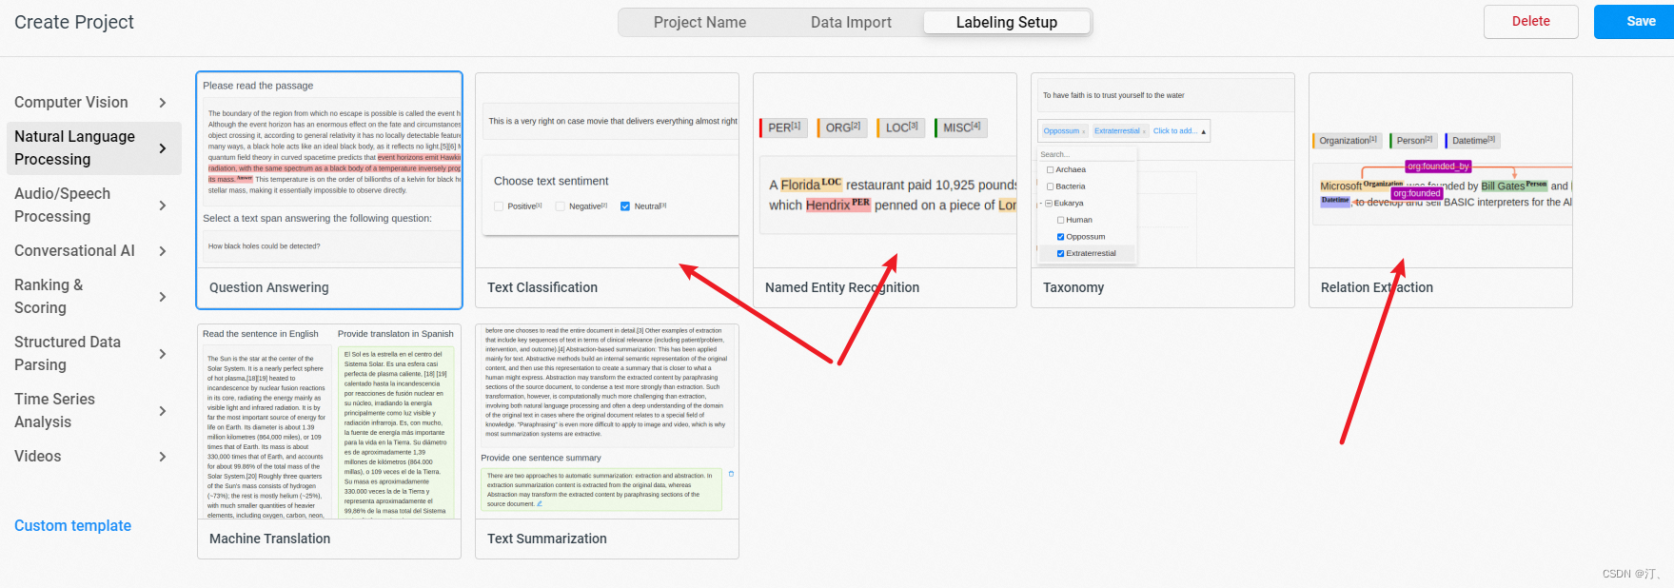The width and height of the screenshot is (1674, 588).
Task: Click "How black holes could be detected?" text
Action: pos(265,246)
